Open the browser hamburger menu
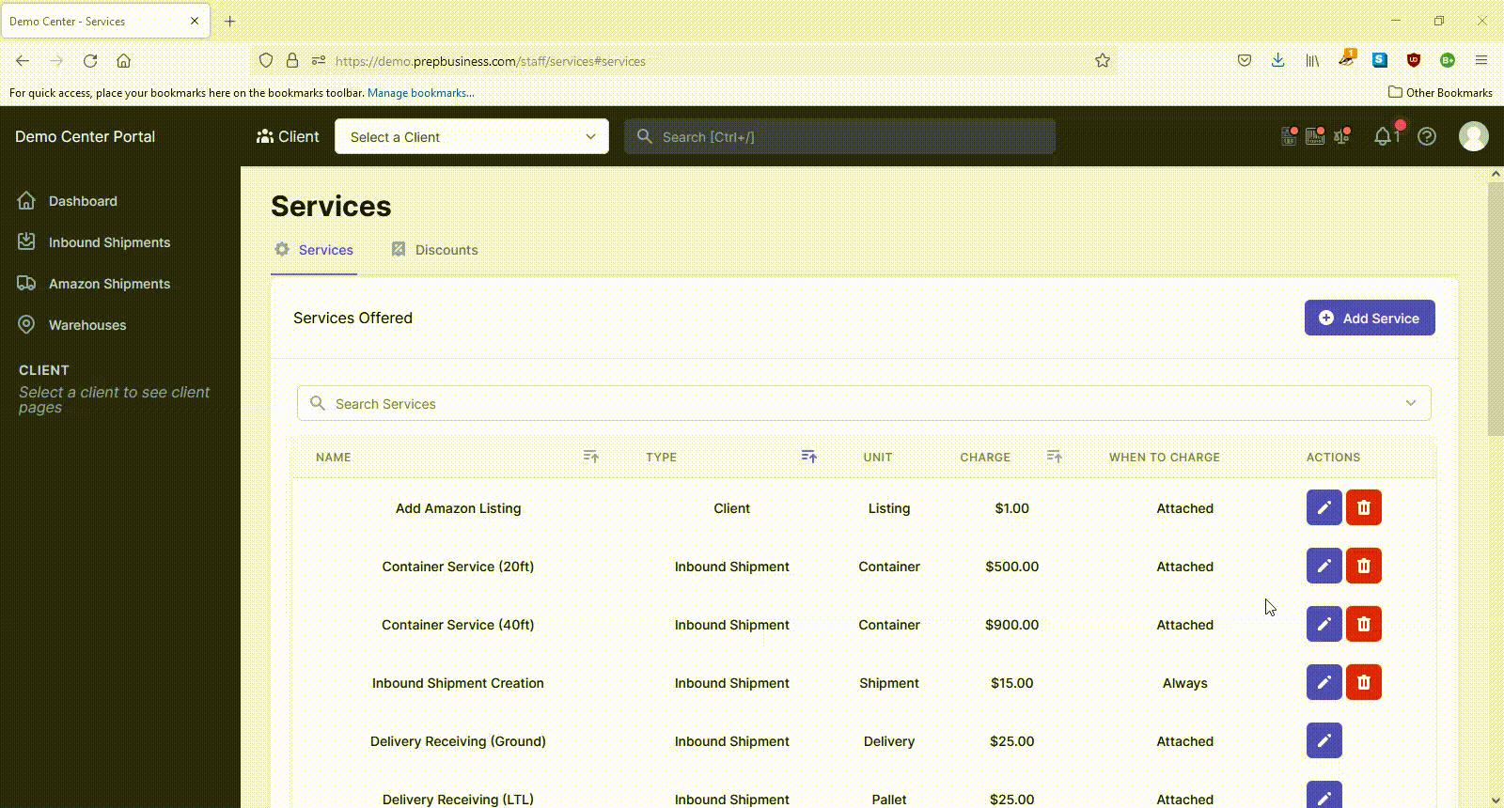The height and width of the screenshot is (808, 1504). (1481, 61)
